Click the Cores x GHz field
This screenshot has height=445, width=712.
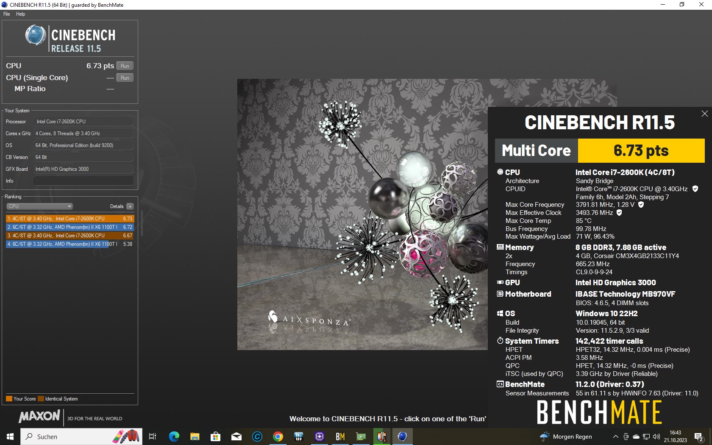(83, 133)
